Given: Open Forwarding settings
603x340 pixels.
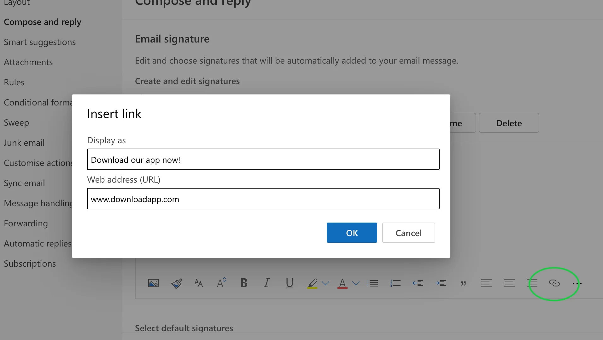Looking at the screenshot, I should (x=26, y=224).
